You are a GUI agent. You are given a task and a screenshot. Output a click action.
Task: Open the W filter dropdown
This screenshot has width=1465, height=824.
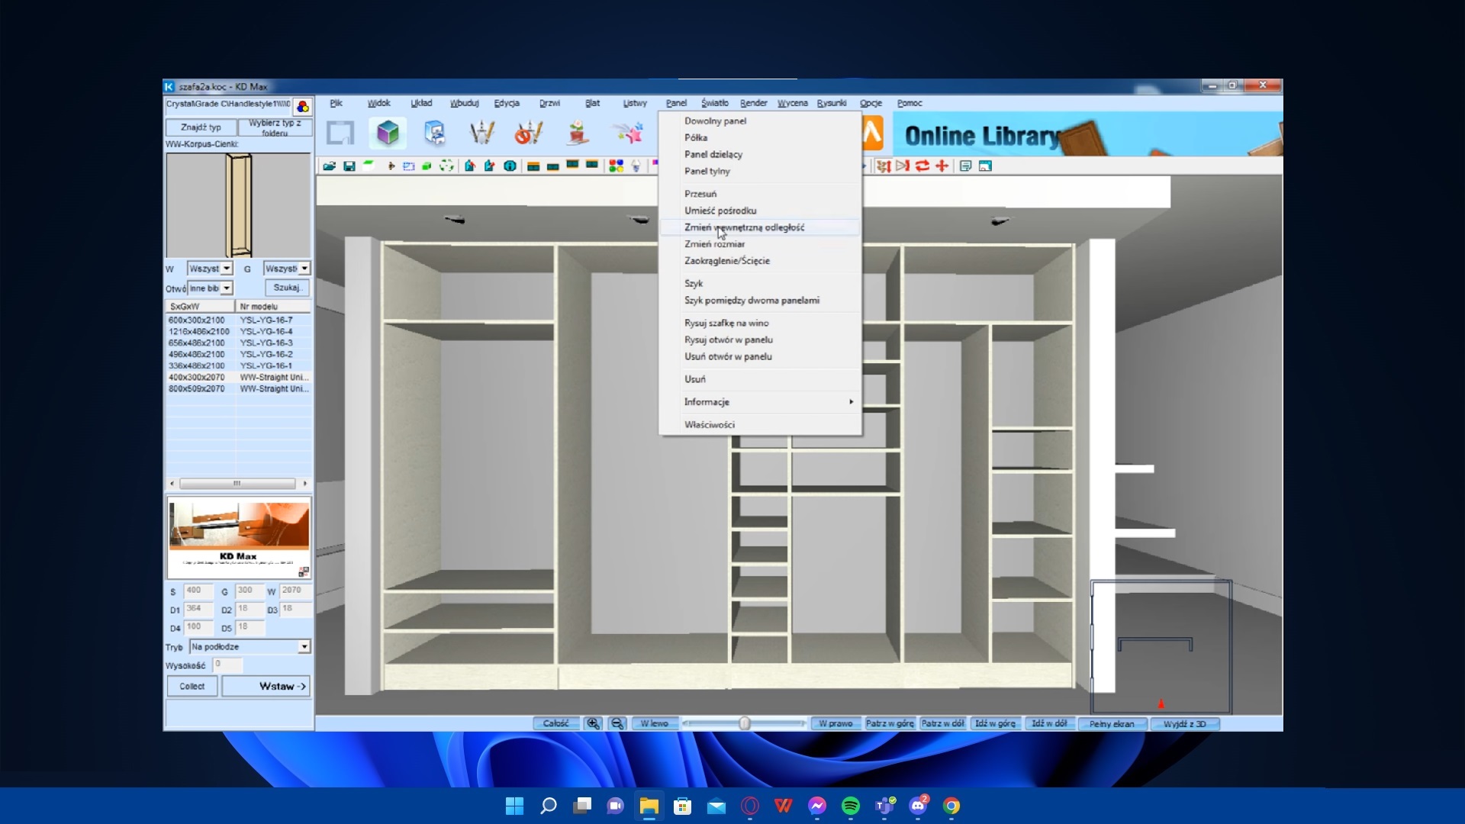[227, 269]
